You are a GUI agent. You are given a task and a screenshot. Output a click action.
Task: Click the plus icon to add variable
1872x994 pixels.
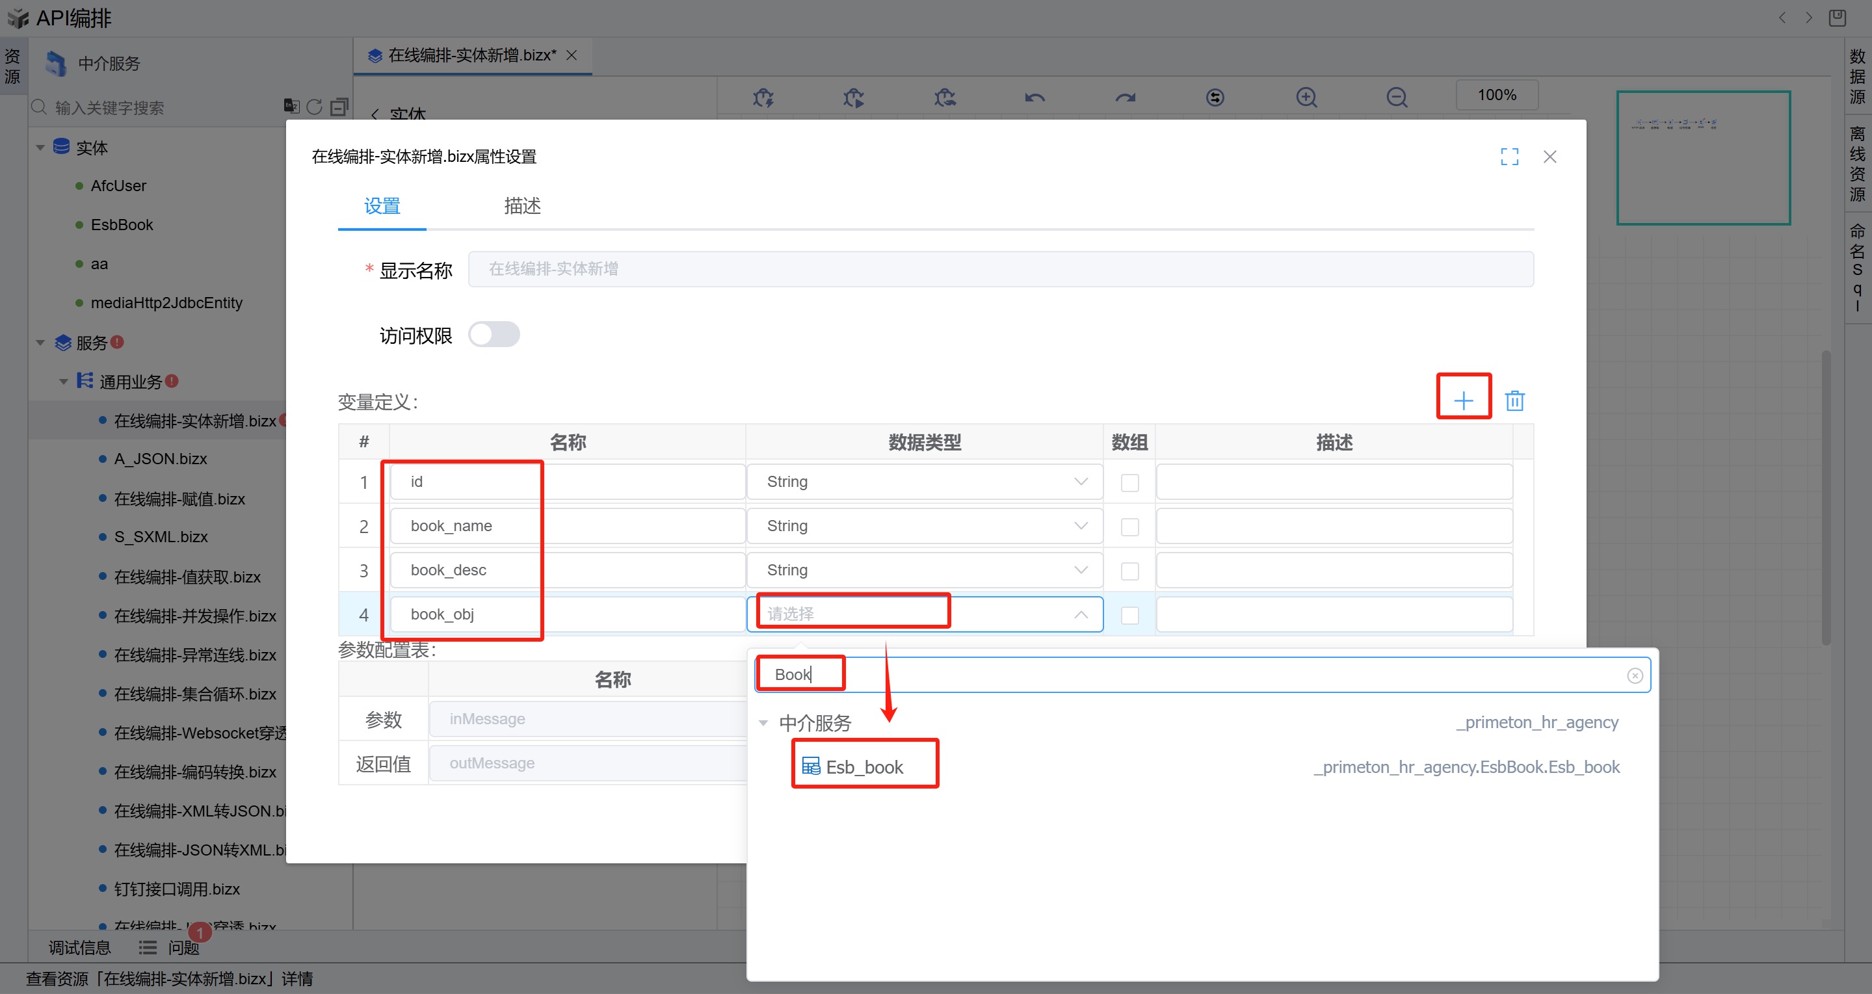1463,400
